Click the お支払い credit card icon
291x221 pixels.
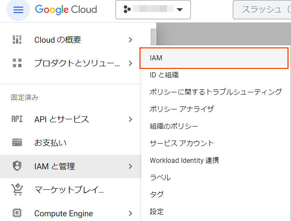point(17,142)
